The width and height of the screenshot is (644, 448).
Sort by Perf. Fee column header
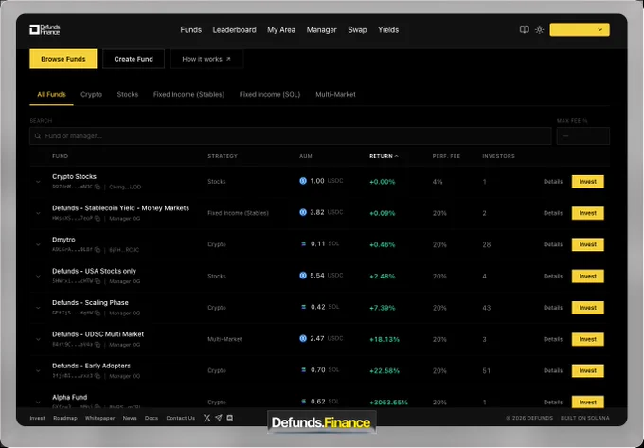[446, 156]
